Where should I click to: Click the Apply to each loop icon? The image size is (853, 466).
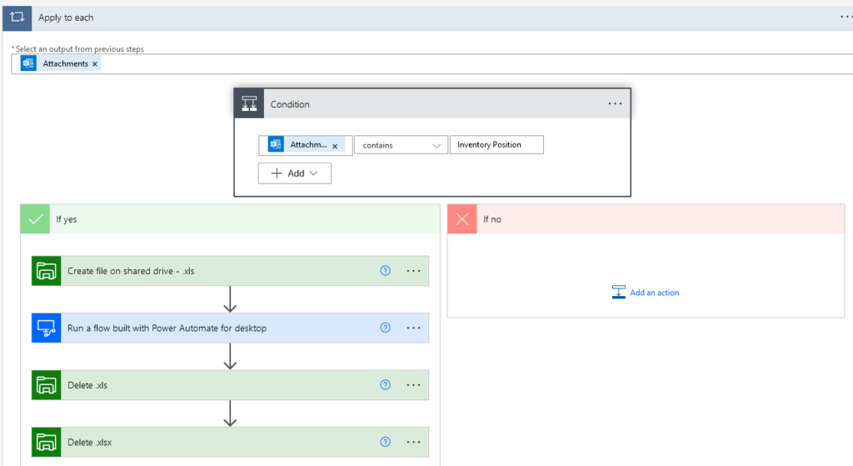tap(17, 18)
